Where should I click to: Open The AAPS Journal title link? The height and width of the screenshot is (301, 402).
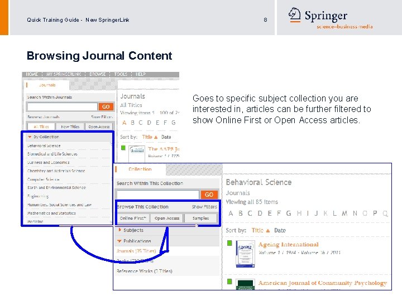point(164,149)
